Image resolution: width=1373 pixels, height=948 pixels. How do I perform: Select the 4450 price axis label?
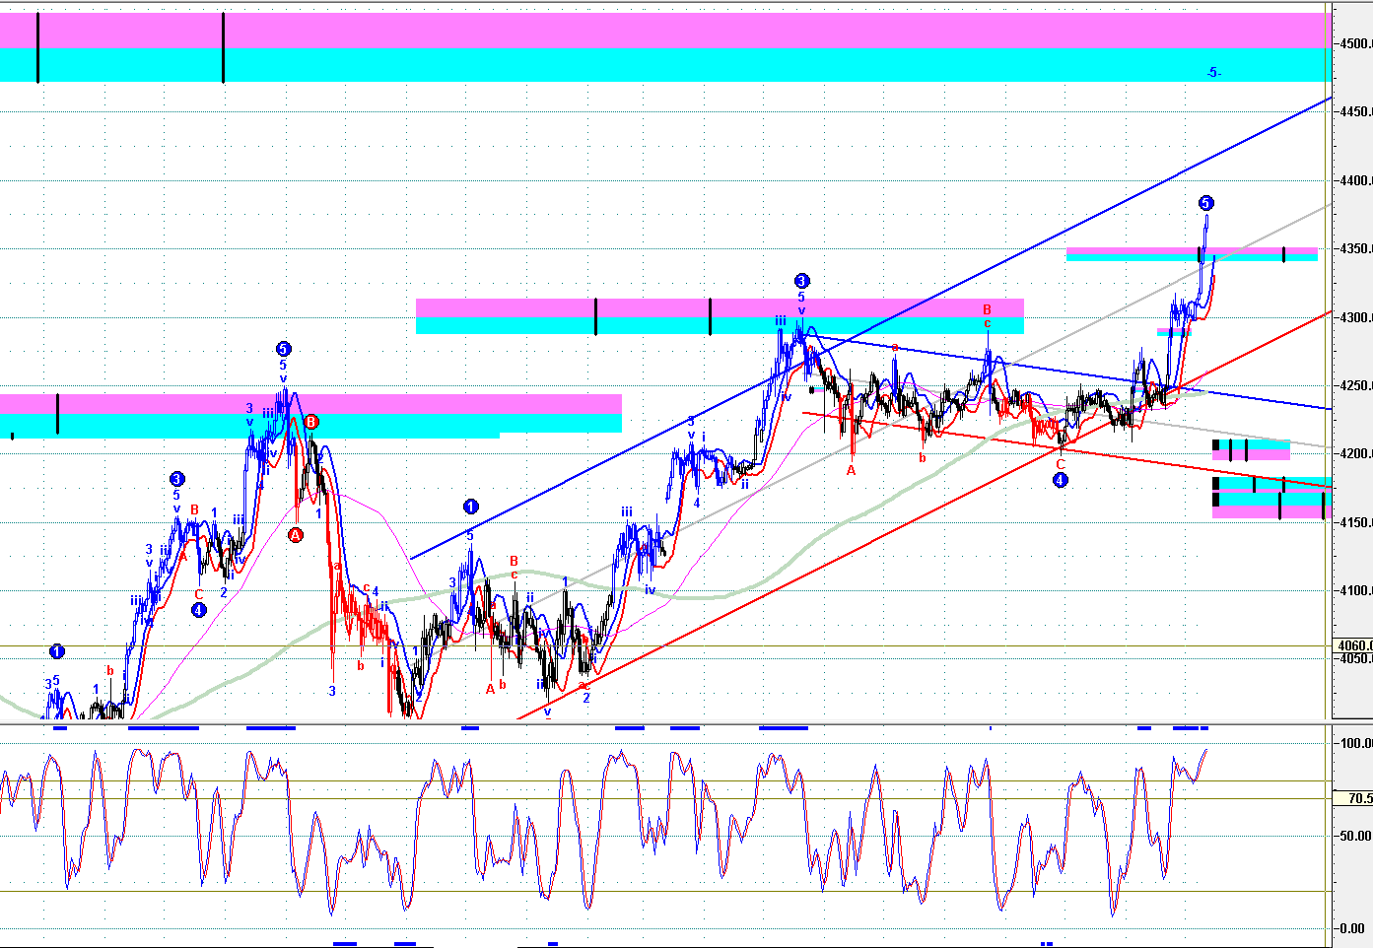[1354, 112]
